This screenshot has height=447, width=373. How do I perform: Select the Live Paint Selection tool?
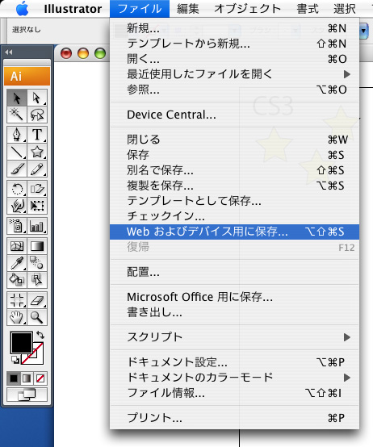tap(37, 280)
